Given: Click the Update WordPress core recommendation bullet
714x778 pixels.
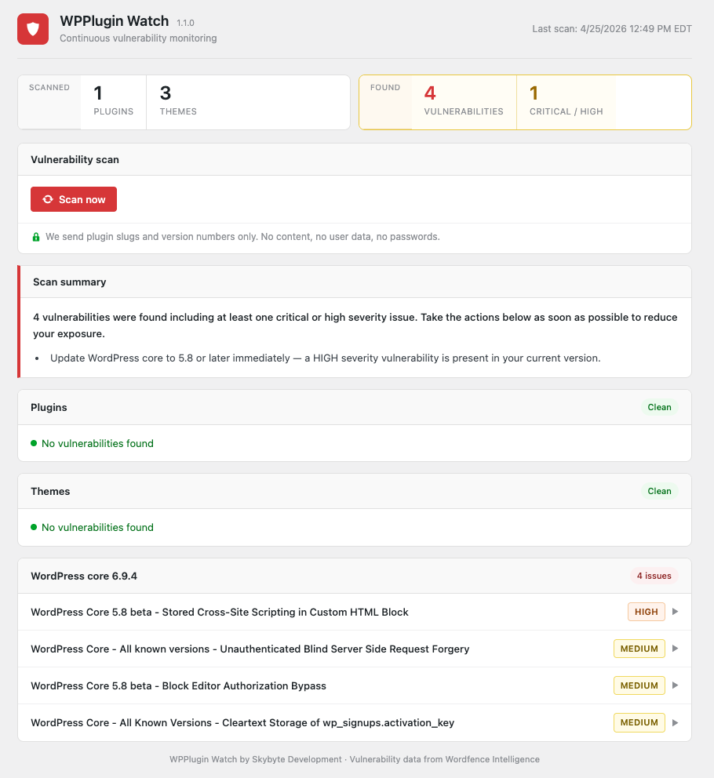Looking at the screenshot, I should (x=325, y=358).
